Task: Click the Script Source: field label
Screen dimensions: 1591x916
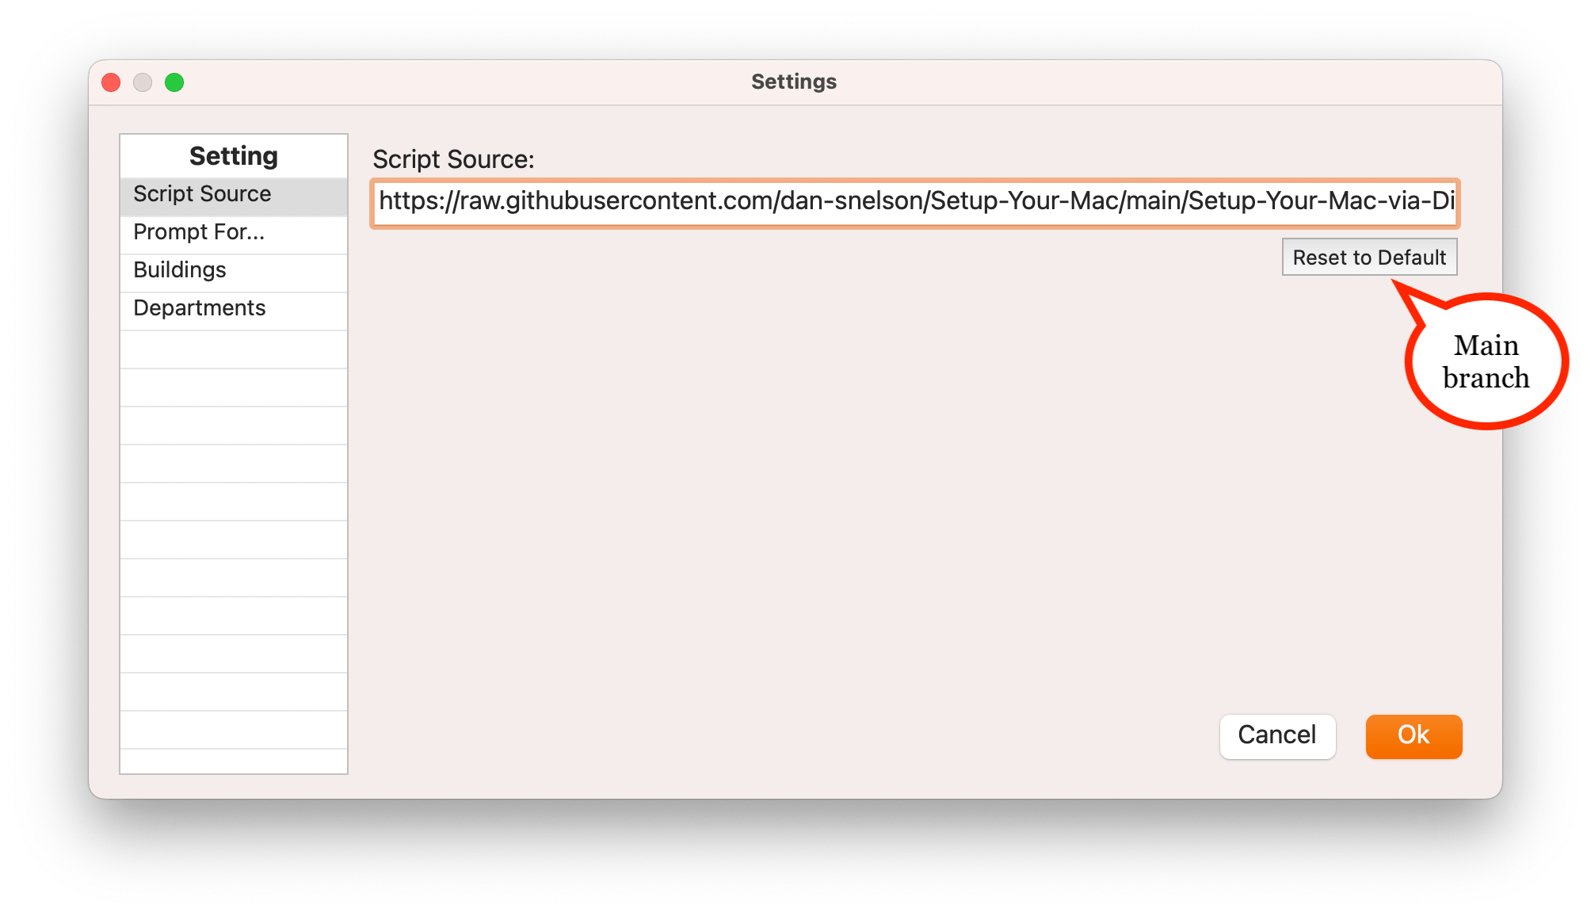Action: (x=453, y=159)
